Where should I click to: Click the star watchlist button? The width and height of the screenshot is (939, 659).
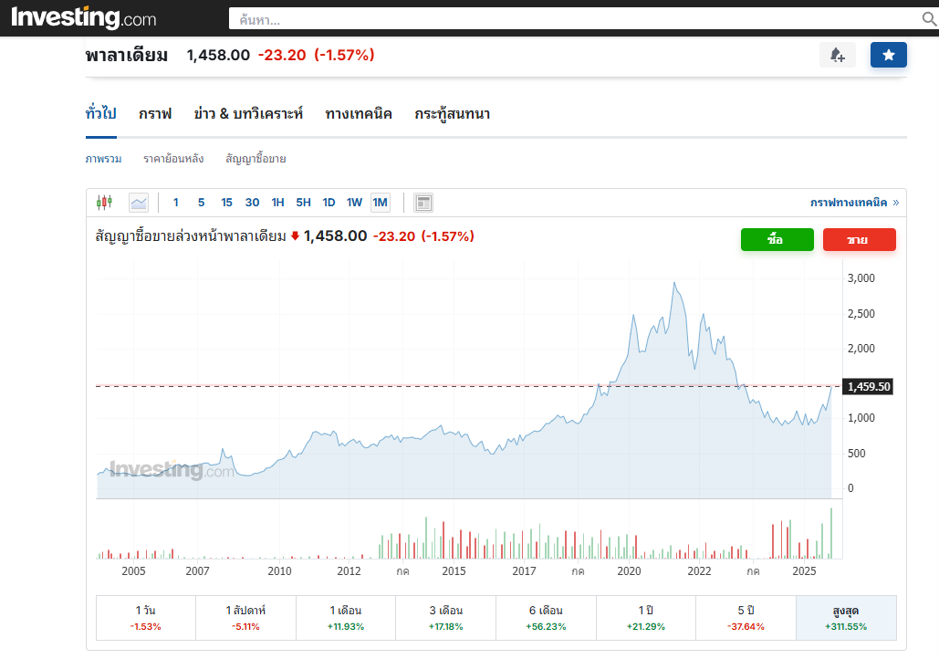[x=888, y=56]
